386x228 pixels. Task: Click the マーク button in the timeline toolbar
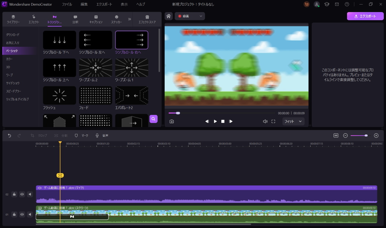81,135
